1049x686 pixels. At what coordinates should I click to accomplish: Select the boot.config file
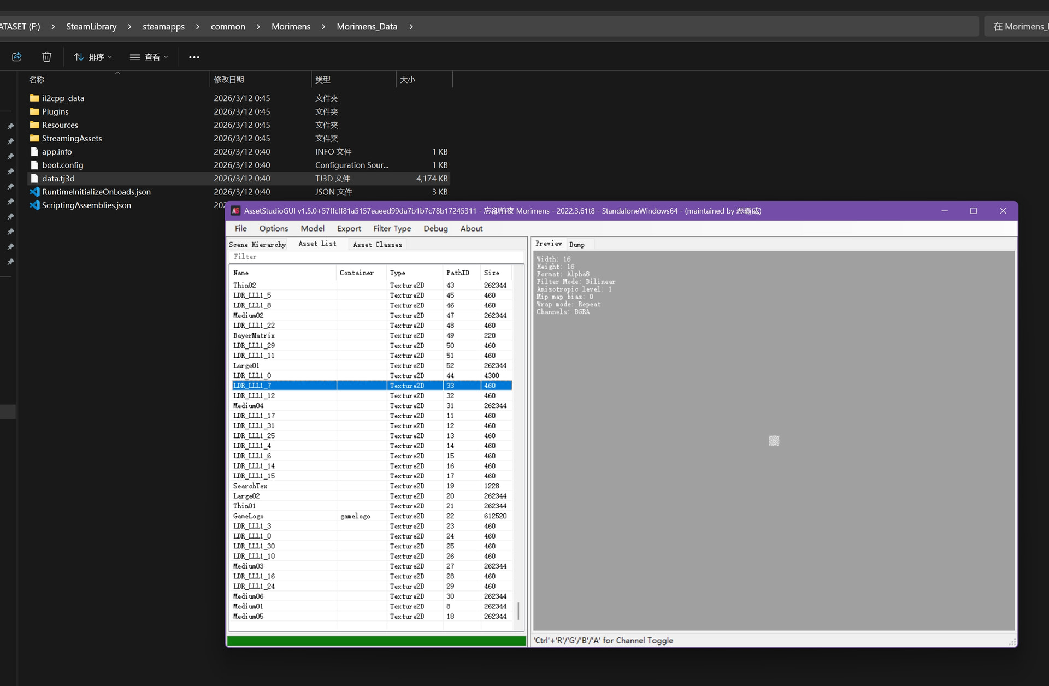point(62,165)
